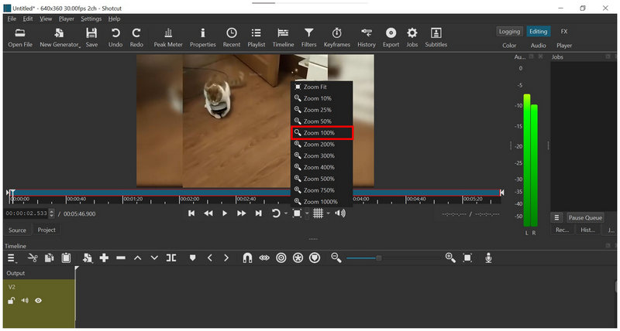The width and height of the screenshot is (620, 331).
Task: Toggle scrub while dragging eye icon
Action: pyautogui.click(x=264, y=258)
